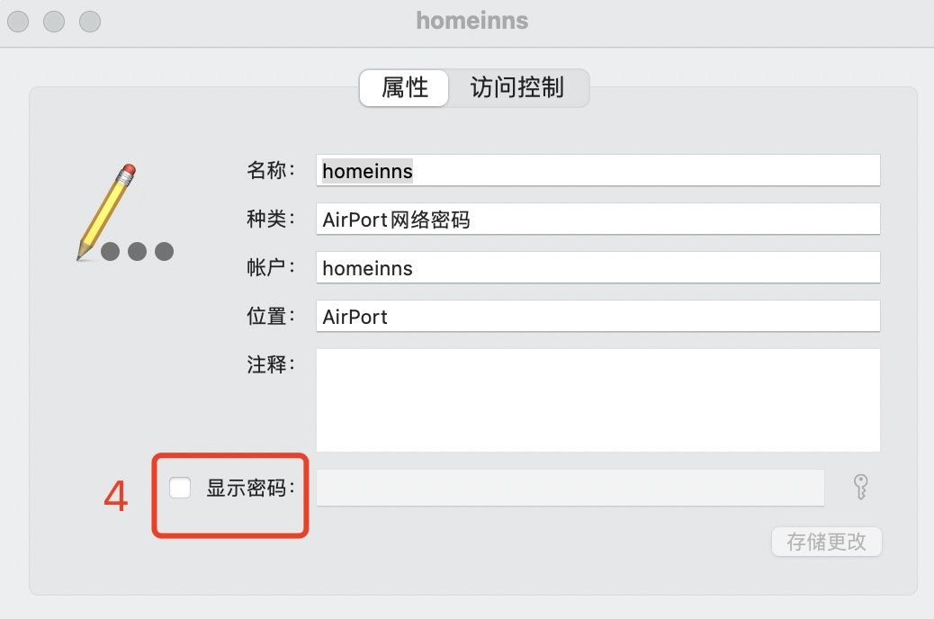Click the 名称 label text
This screenshot has width=934, height=619.
[x=270, y=170]
